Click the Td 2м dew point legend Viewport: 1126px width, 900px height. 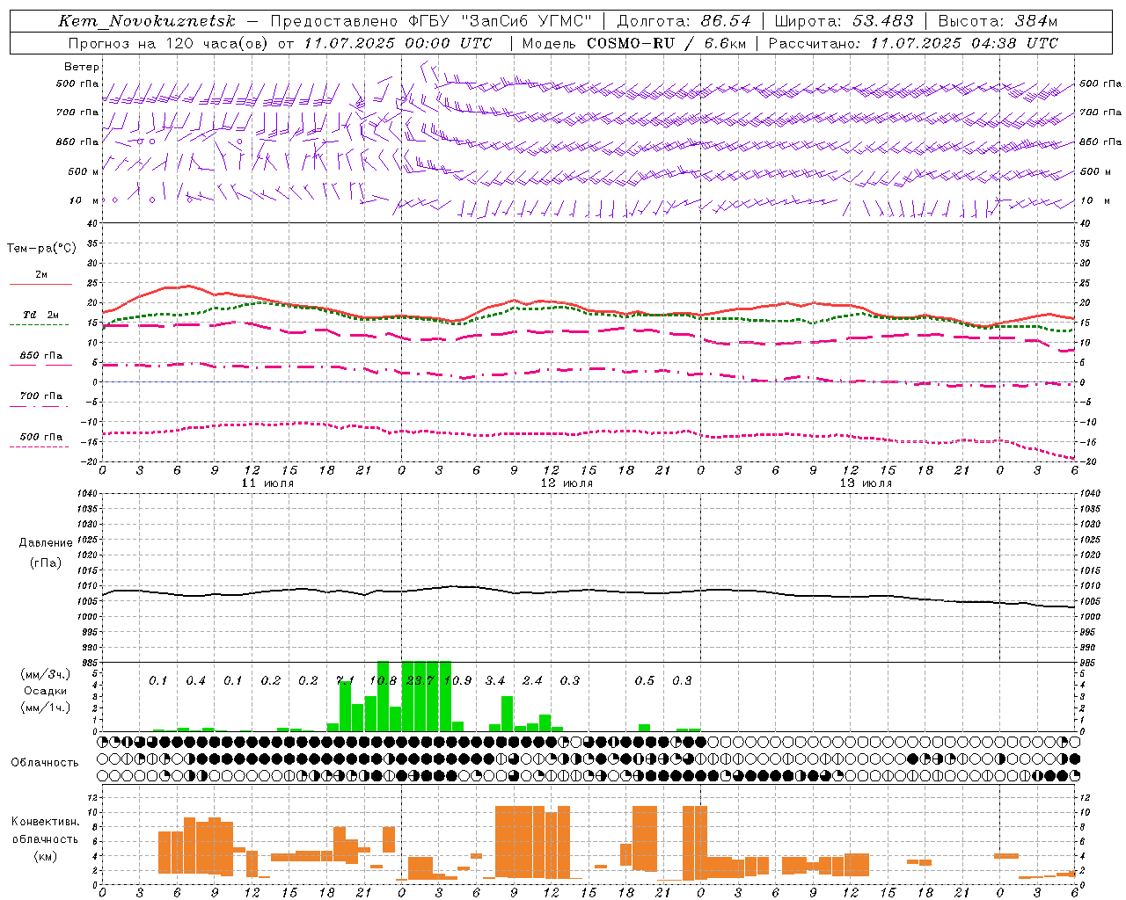pos(40,315)
